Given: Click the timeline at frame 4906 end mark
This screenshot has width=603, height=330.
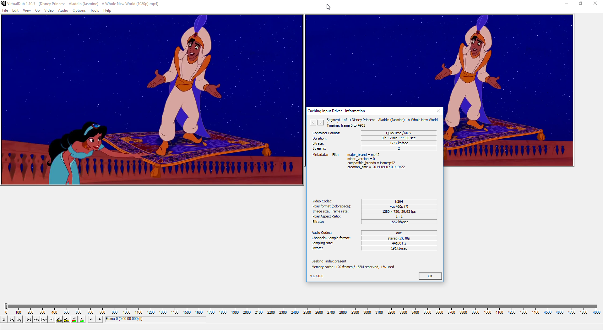Looking at the screenshot, I should coord(596,312).
